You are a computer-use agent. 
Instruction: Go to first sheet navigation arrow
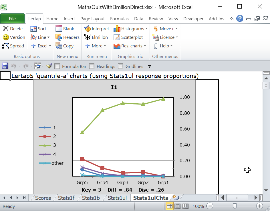tap(4, 198)
